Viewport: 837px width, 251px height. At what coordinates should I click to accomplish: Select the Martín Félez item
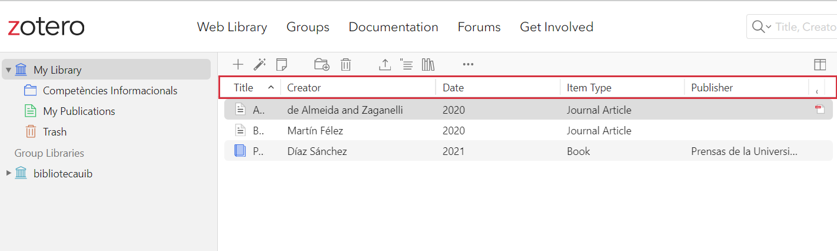(x=529, y=130)
